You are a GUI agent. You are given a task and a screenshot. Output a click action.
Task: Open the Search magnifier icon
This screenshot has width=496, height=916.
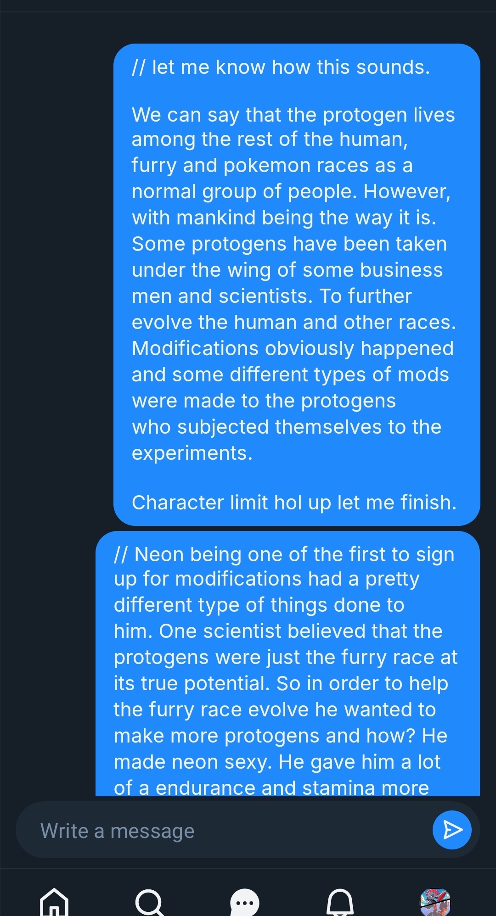tap(149, 902)
